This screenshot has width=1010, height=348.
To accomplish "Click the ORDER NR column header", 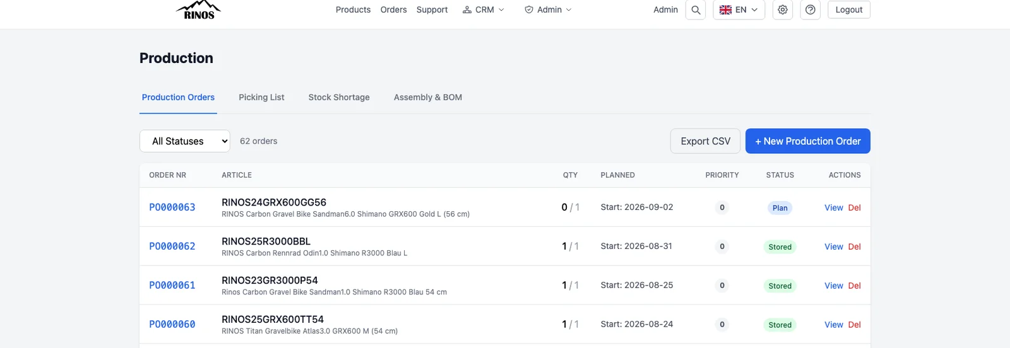I will pyautogui.click(x=167, y=175).
